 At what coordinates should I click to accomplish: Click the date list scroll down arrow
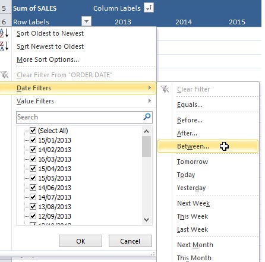147,219
